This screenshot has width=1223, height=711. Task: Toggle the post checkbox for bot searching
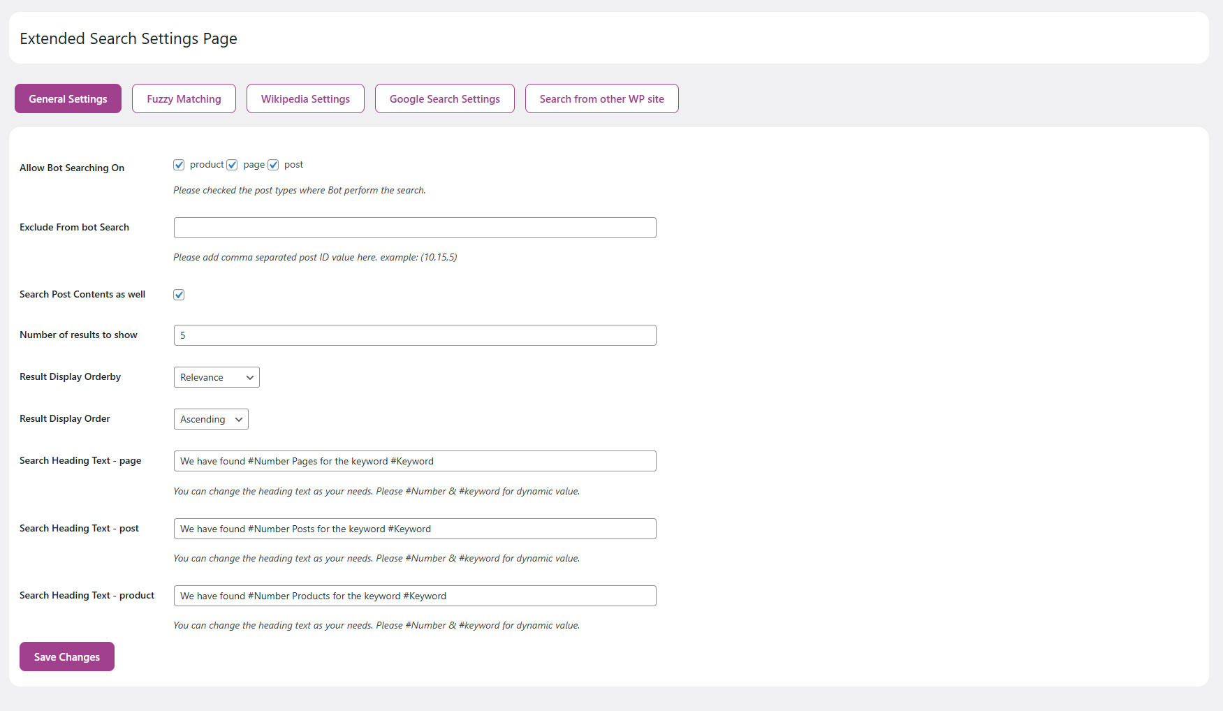pos(273,165)
